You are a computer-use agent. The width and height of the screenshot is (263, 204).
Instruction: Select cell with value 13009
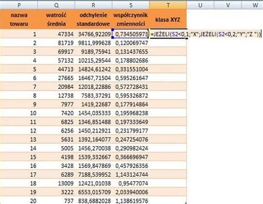coord(56,183)
